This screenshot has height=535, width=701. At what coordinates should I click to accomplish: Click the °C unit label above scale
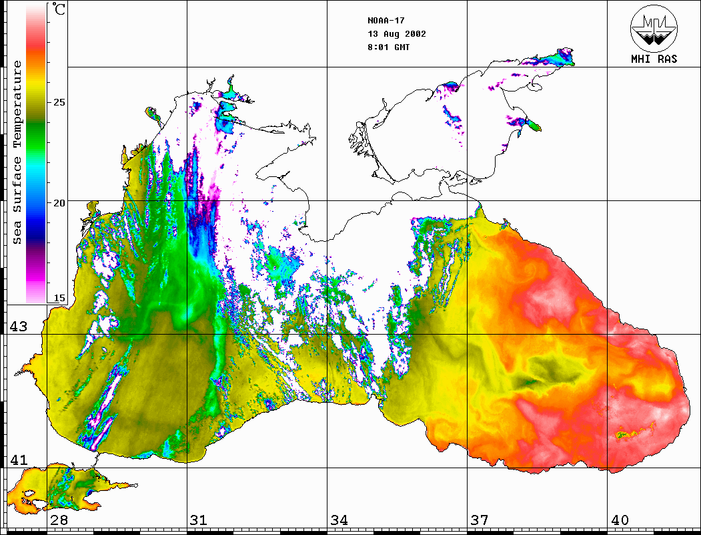click(x=58, y=9)
